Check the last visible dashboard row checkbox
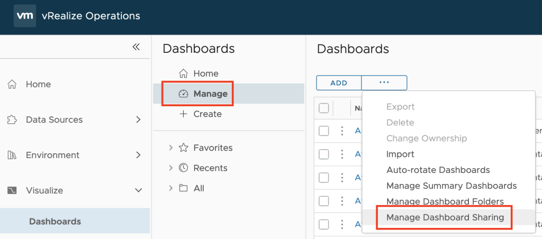The image size is (542, 239). tap(323, 225)
